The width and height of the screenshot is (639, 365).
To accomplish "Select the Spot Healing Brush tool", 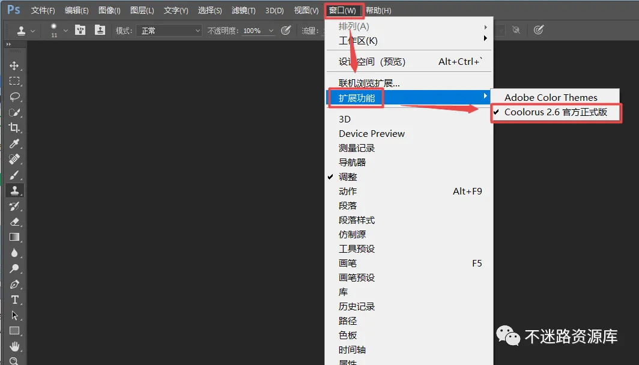I will pos(14,159).
